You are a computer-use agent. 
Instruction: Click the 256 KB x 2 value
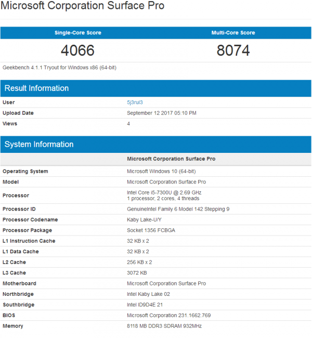point(139,262)
